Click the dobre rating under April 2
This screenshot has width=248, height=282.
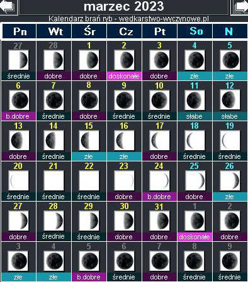click(x=230, y=237)
